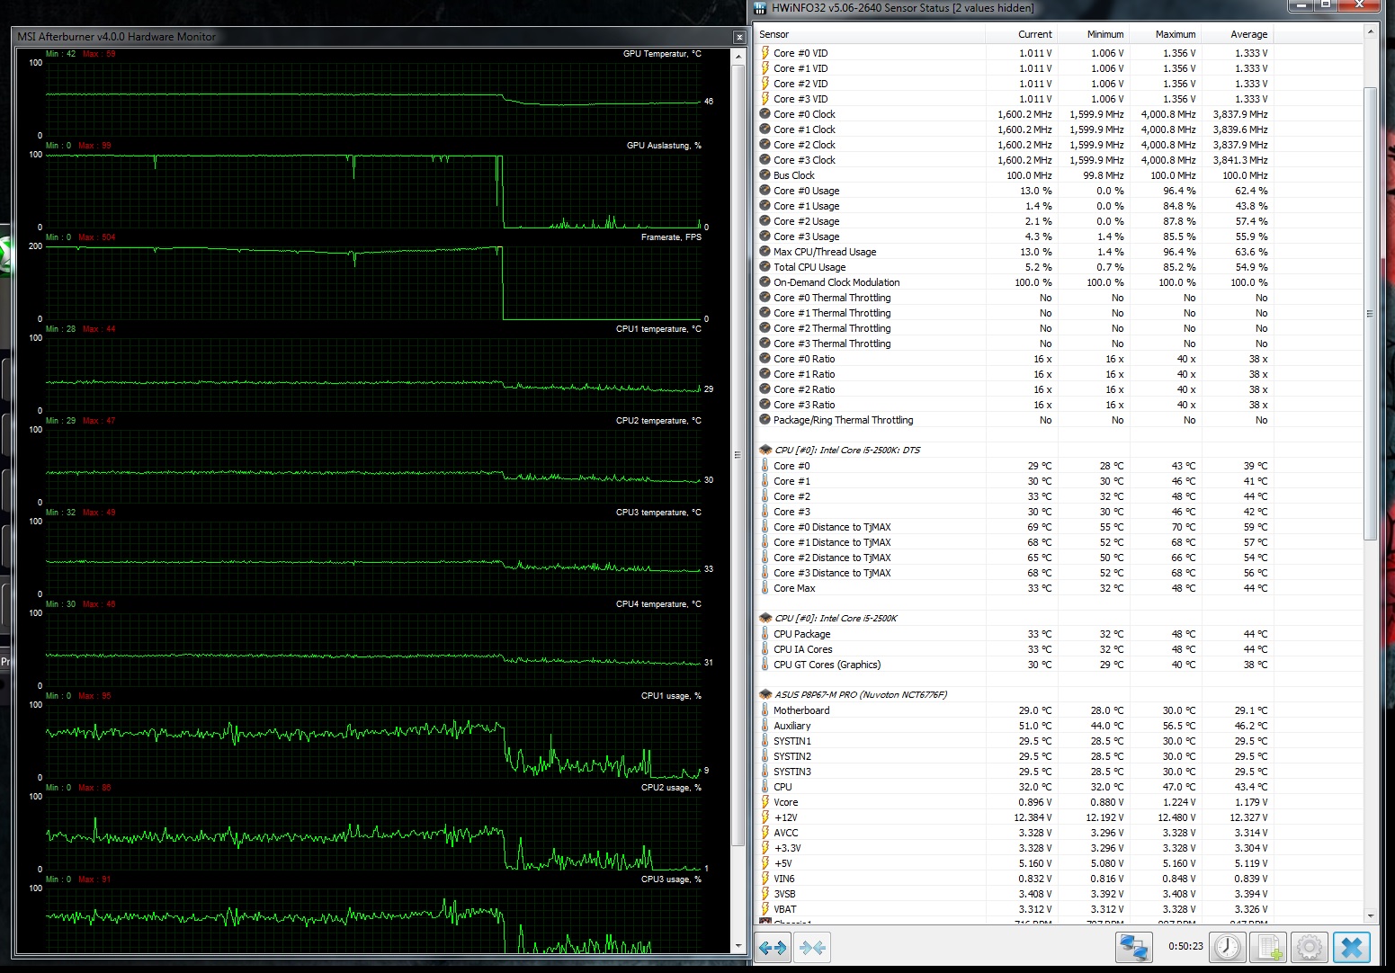The image size is (1395, 973).
Task: Select the +12V voltage row
Action: (x=1015, y=817)
